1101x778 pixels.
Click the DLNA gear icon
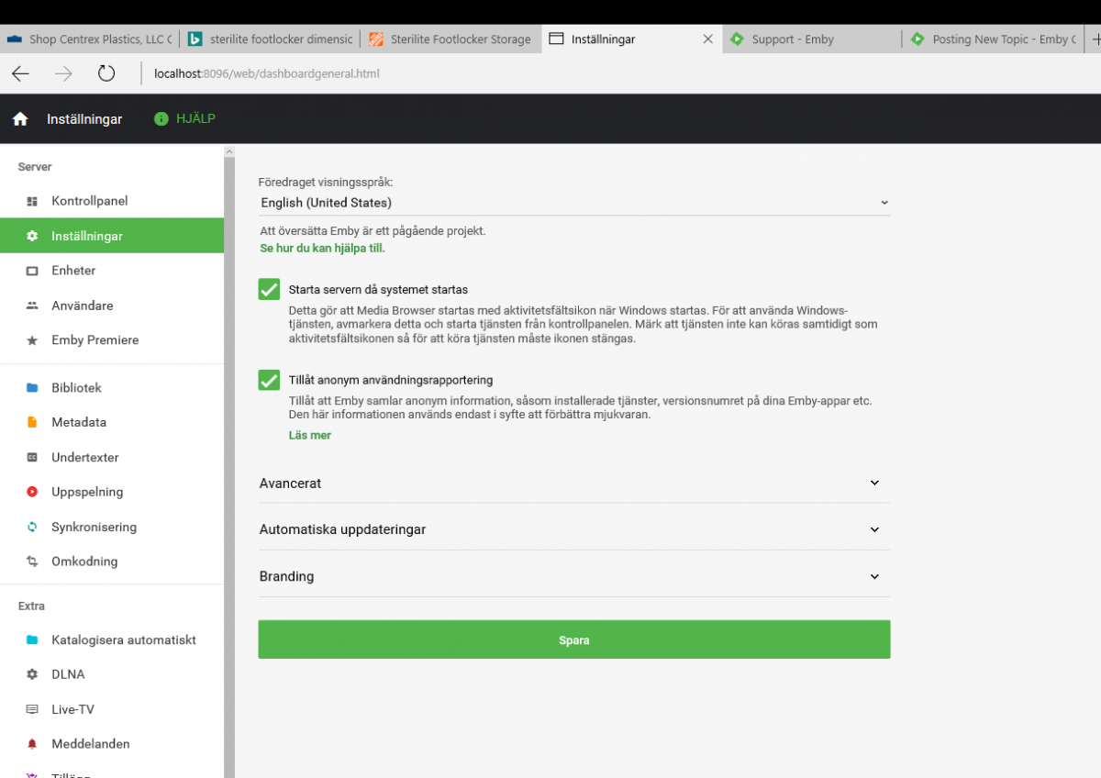32,674
